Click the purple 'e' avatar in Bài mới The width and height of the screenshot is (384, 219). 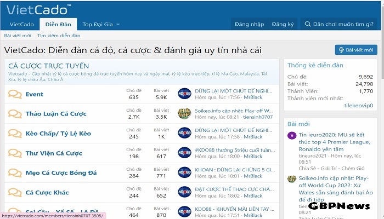tap(292, 135)
